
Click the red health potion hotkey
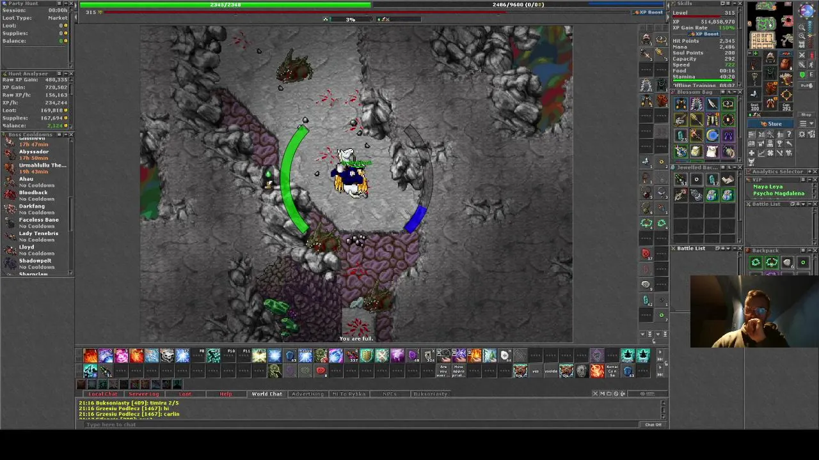[321, 371]
